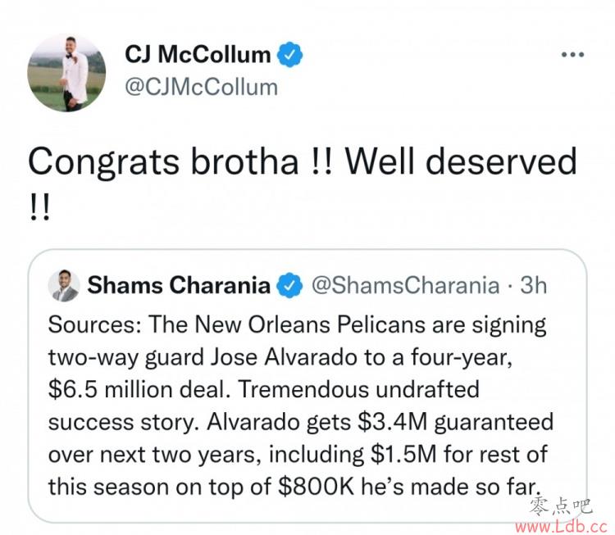Click the 'Congrats brotha' tweet text

(x=163, y=162)
